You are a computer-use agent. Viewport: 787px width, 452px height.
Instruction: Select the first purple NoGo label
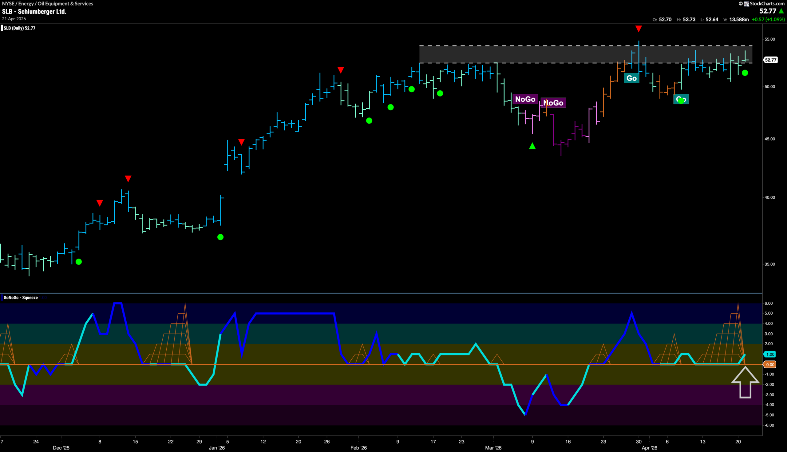pyautogui.click(x=525, y=99)
